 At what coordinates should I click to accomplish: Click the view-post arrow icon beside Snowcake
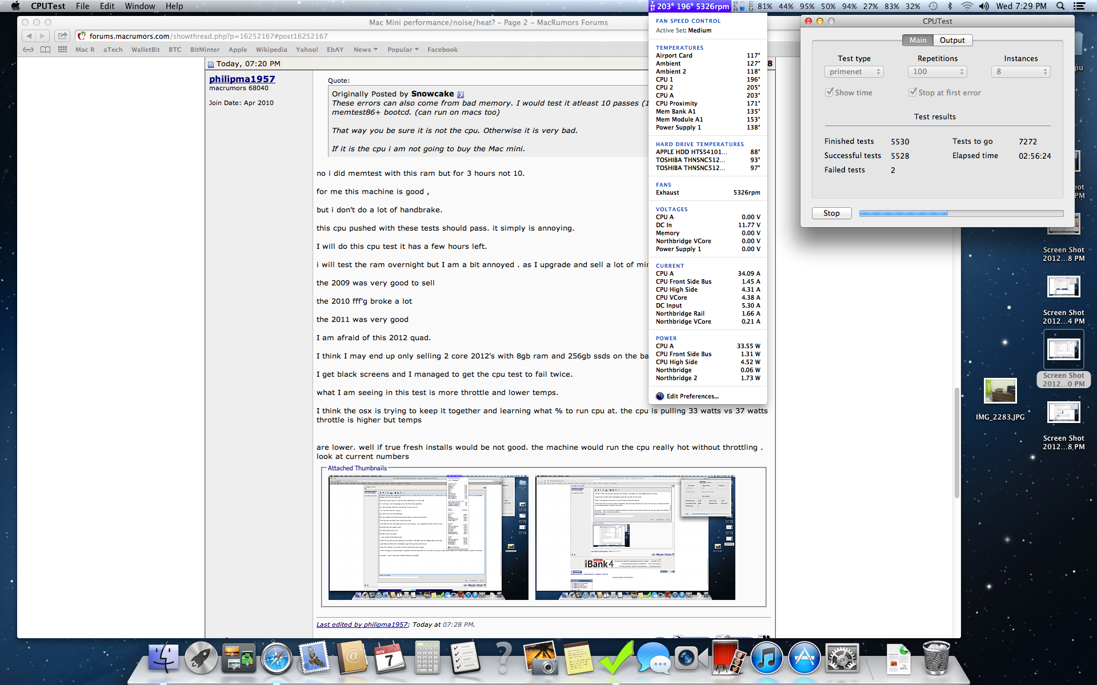[461, 94]
